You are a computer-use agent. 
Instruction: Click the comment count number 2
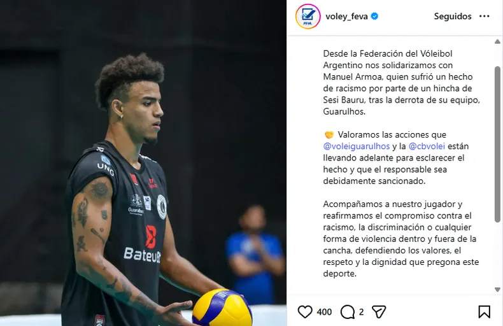point(361,312)
